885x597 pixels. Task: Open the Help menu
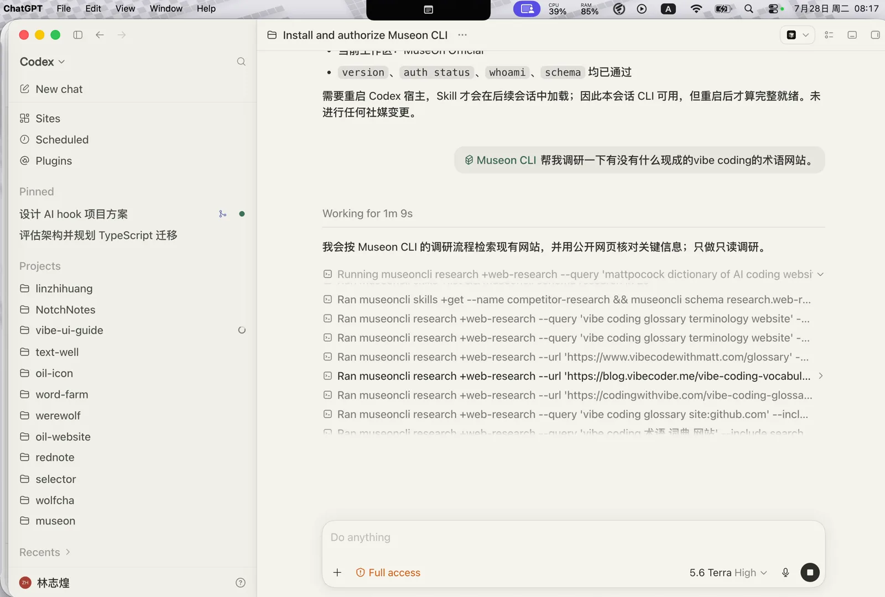pyautogui.click(x=206, y=8)
